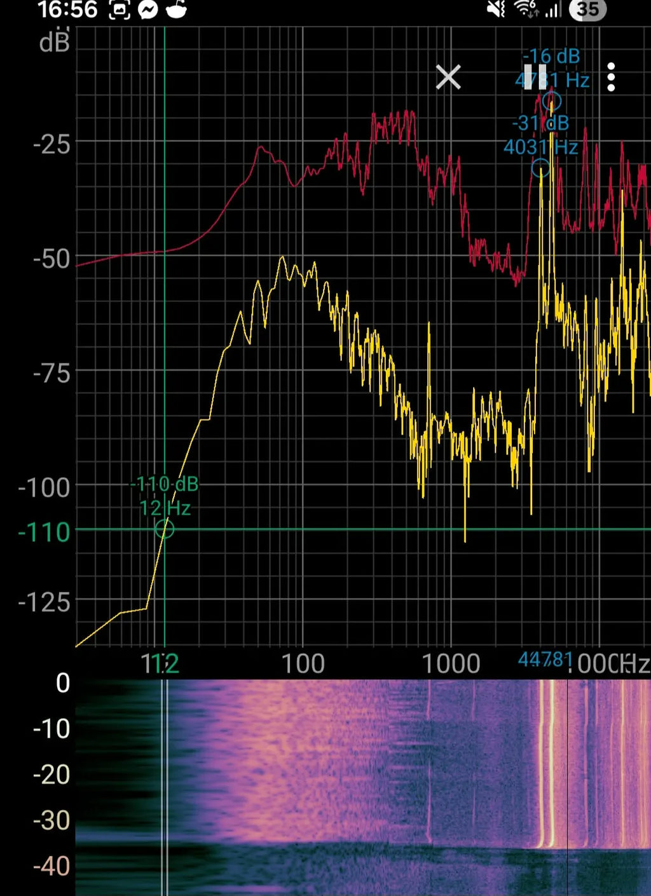651x896 pixels.
Task: Tap the battery level 35 indicator
Action: (588, 9)
